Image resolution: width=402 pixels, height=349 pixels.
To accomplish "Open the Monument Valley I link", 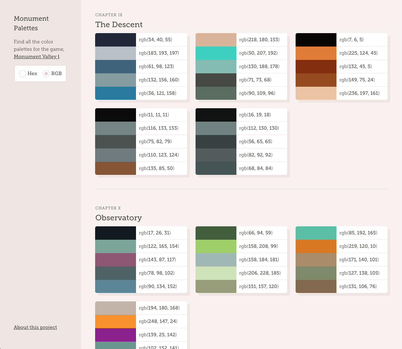I will point(36,56).
